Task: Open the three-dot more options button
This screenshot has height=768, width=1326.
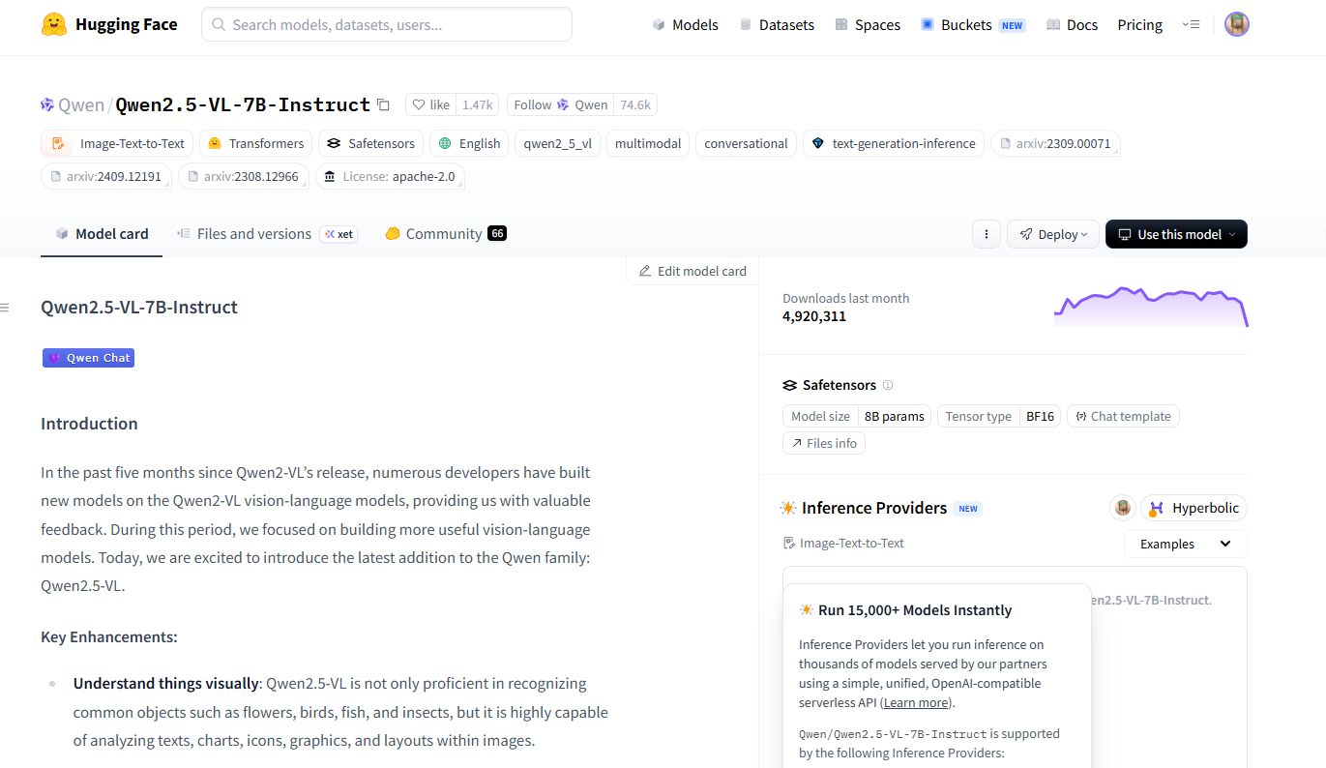Action: click(x=986, y=234)
